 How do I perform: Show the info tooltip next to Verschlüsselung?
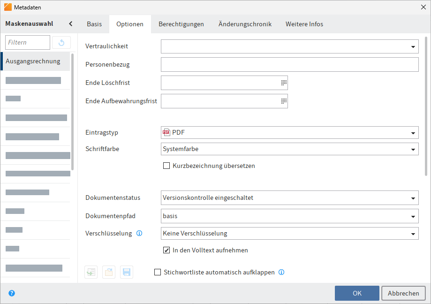pyautogui.click(x=139, y=233)
